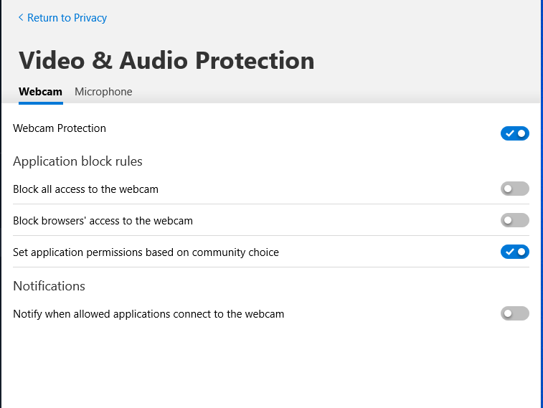Disable the Webcam Protection switch
This screenshot has width=543, height=408.
click(514, 133)
